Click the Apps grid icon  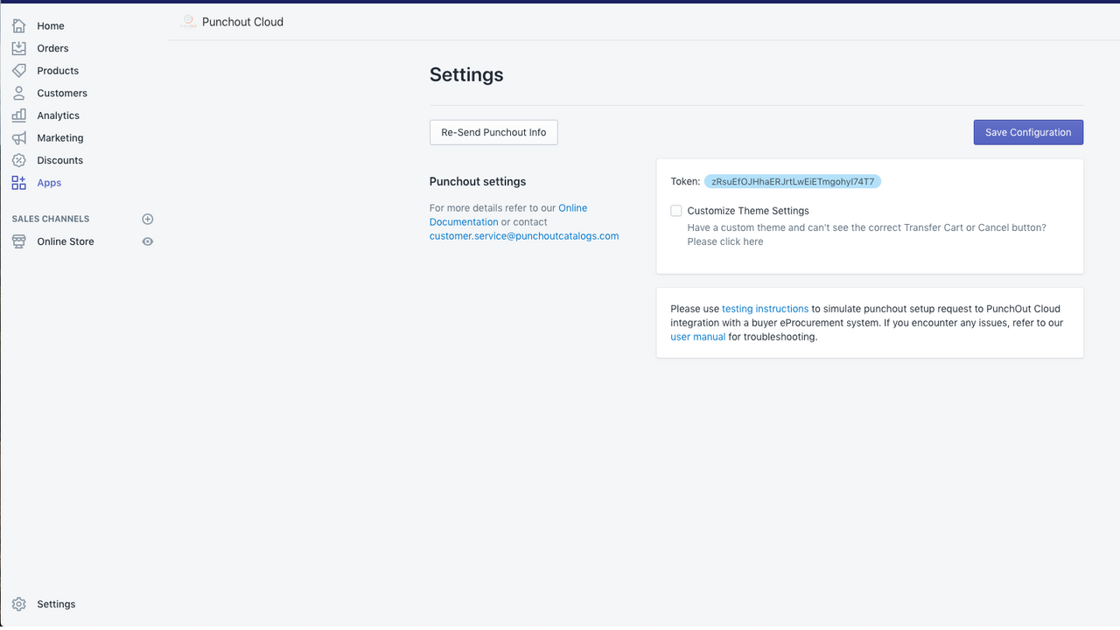coord(19,183)
